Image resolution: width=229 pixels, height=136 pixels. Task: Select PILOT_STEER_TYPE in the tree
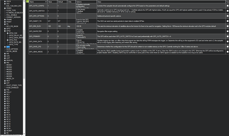click(14, 85)
